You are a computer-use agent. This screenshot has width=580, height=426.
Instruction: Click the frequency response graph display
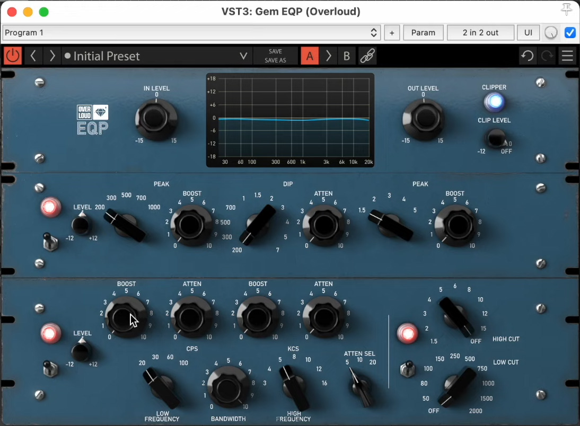(290, 119)
